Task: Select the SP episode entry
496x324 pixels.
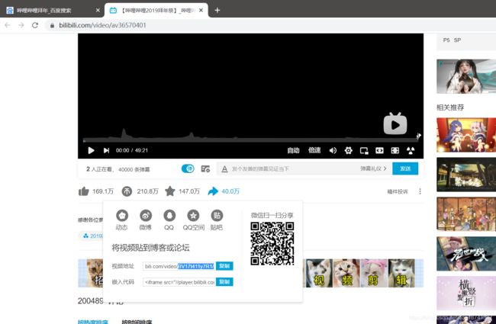Action: (457, 40)
